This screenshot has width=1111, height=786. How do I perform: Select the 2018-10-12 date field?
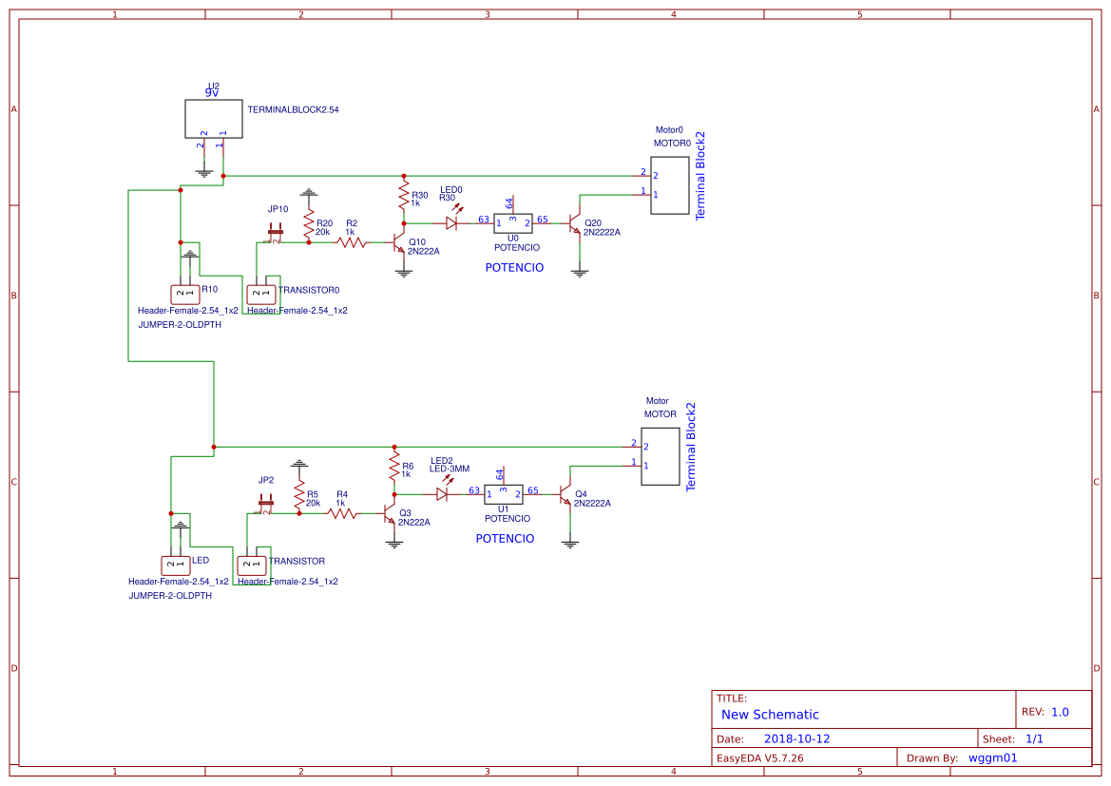(795, 738)
